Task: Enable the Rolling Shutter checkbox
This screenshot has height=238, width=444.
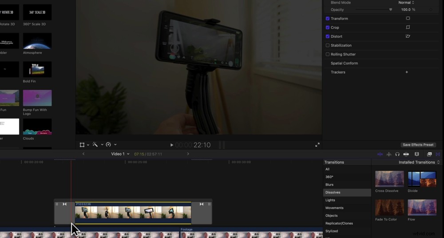Action: click(328, 54)
